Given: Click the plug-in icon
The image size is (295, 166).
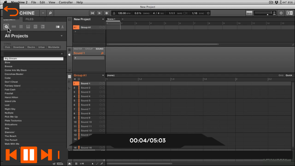Looking at the screenshot, I should pyautogui.click(x=69, y=55).
